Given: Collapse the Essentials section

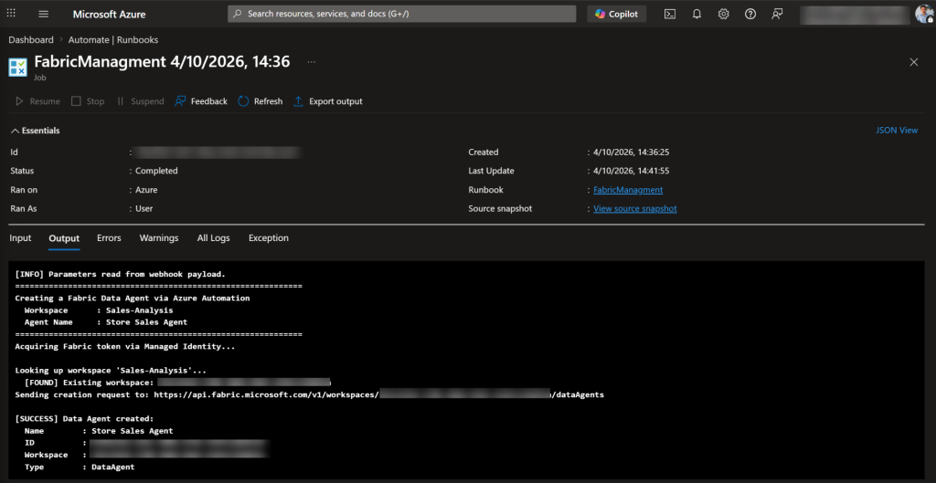Looking at the screenshot, I should (x=35, y=131).
